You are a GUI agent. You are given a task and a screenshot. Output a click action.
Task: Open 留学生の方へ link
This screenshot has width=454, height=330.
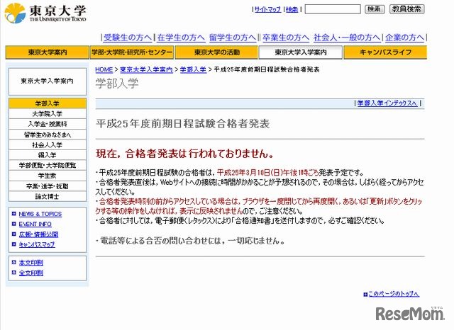pyautogui.click(x=233, y=38)
